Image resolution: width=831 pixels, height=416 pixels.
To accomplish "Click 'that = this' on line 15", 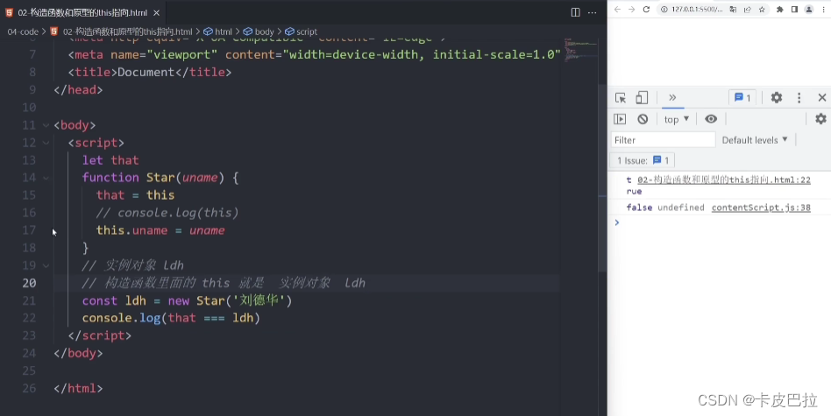I will click(135, 195).
